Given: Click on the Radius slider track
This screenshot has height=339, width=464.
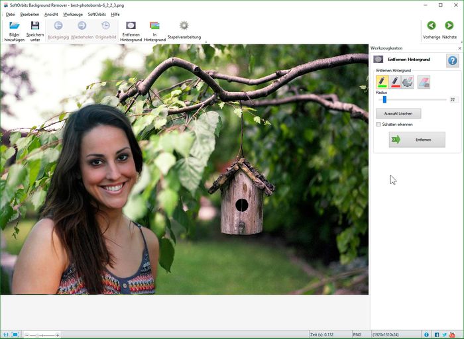Looking at the screenshot, I should tap(412, 99).
